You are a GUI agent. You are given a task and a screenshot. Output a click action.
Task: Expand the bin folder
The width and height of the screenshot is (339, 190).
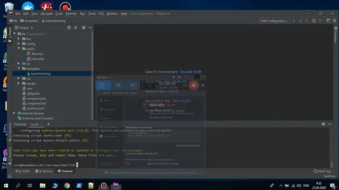coord(19,39)
